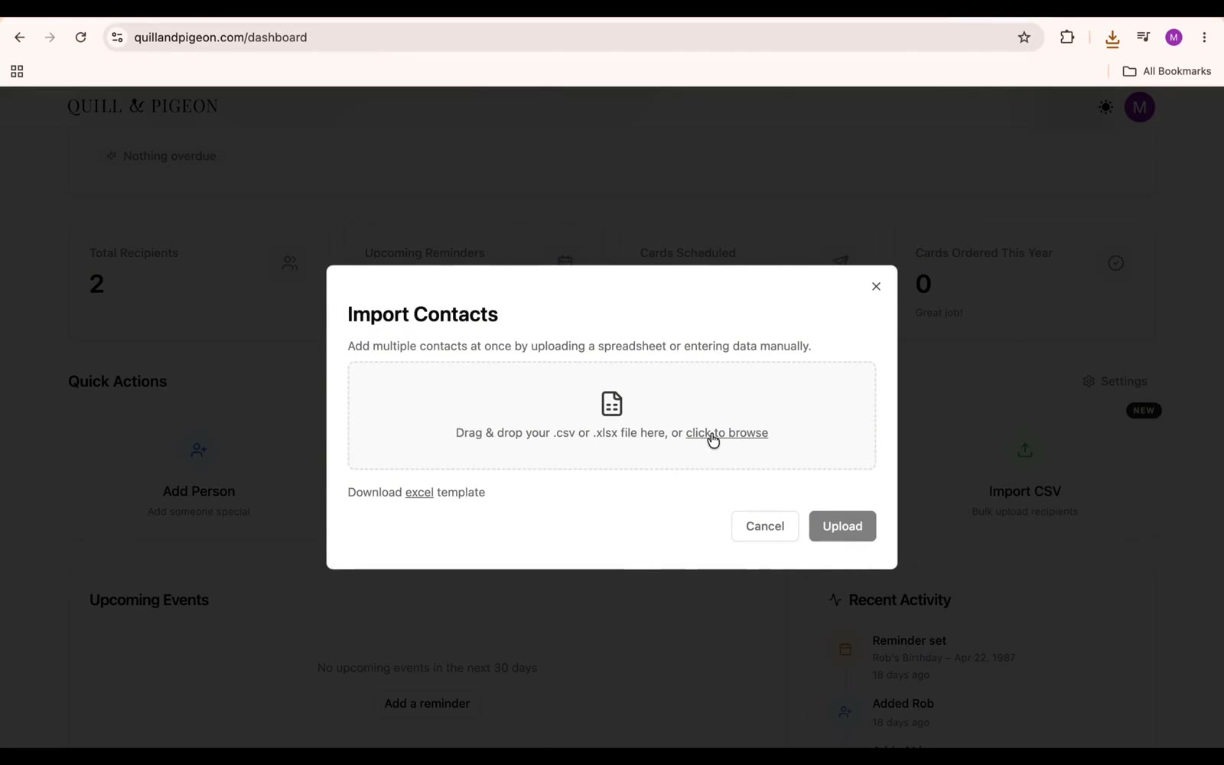Click the 'Reminder set' activity entry
Viewport: 1224px width, 765px height.
[944, 657]
